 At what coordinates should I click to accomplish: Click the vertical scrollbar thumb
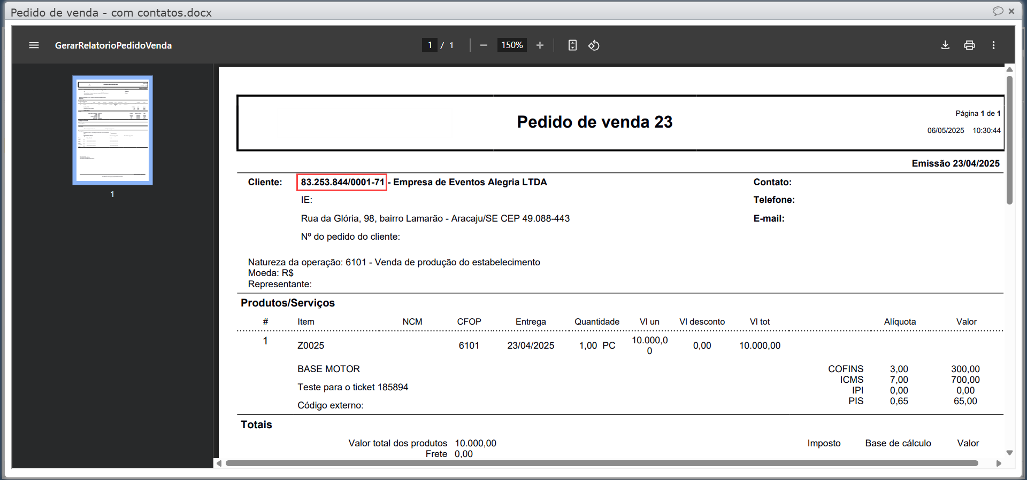pos(1009,140)
